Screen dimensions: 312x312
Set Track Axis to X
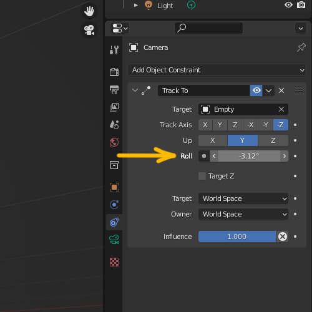point(205,125)
